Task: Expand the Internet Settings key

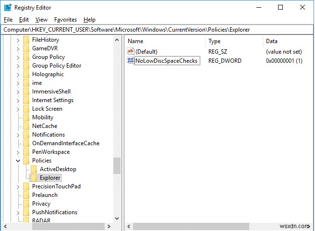Action: [x=18, y=101]
